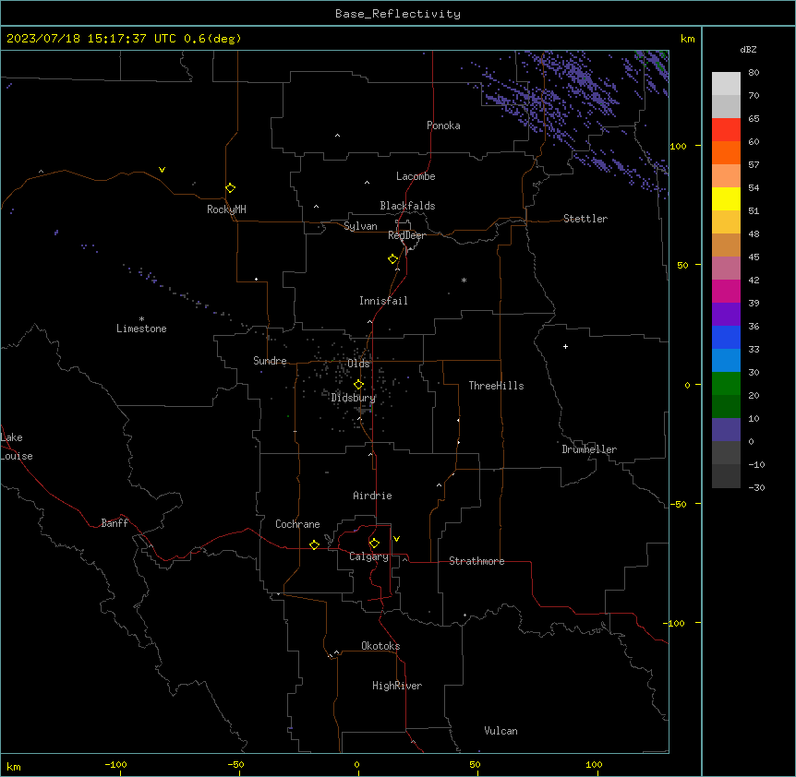This screenshot has width=796, height=777.
Task: Click the yellow v marker east of Calgary
Action: (x=396, y=539)
